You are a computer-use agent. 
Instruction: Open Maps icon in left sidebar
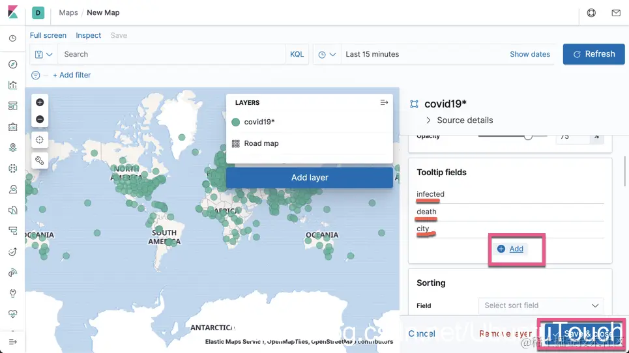point(13,147)
